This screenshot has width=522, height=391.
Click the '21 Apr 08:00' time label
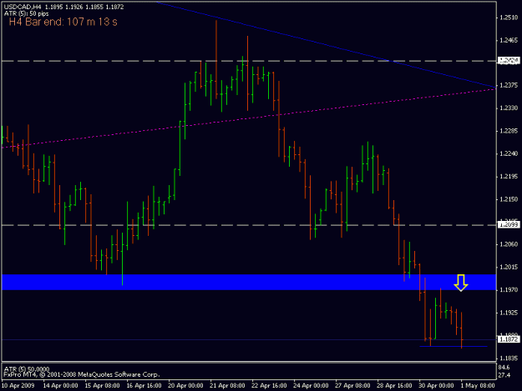(x=227, y=385)
